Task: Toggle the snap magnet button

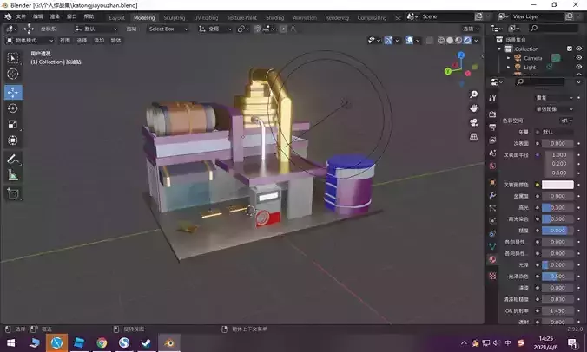Action: [x=257, y=29]
